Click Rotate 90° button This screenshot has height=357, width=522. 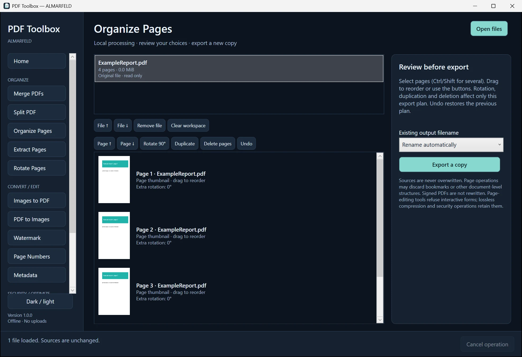click(x=154, y=143)
